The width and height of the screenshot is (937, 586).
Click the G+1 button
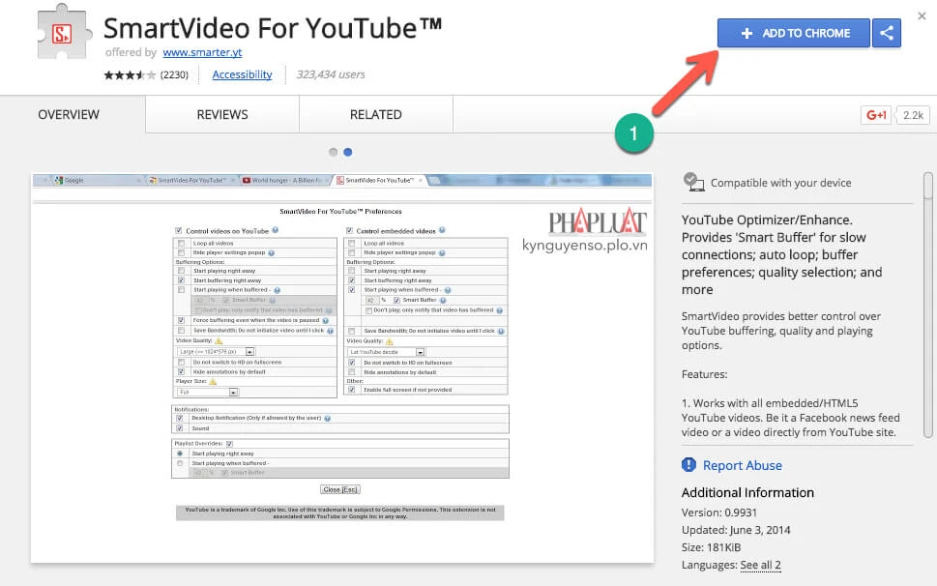tap(875, 113)
